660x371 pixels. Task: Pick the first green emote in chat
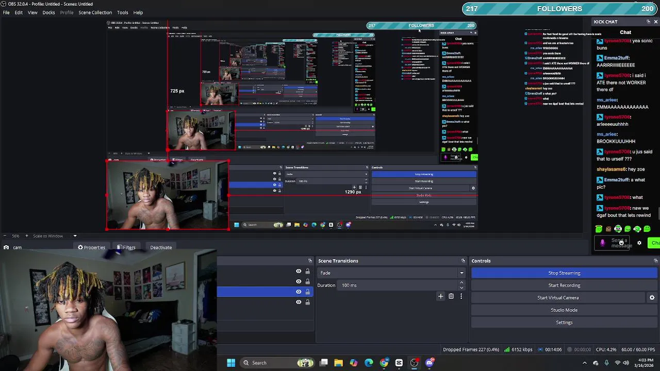599,229
